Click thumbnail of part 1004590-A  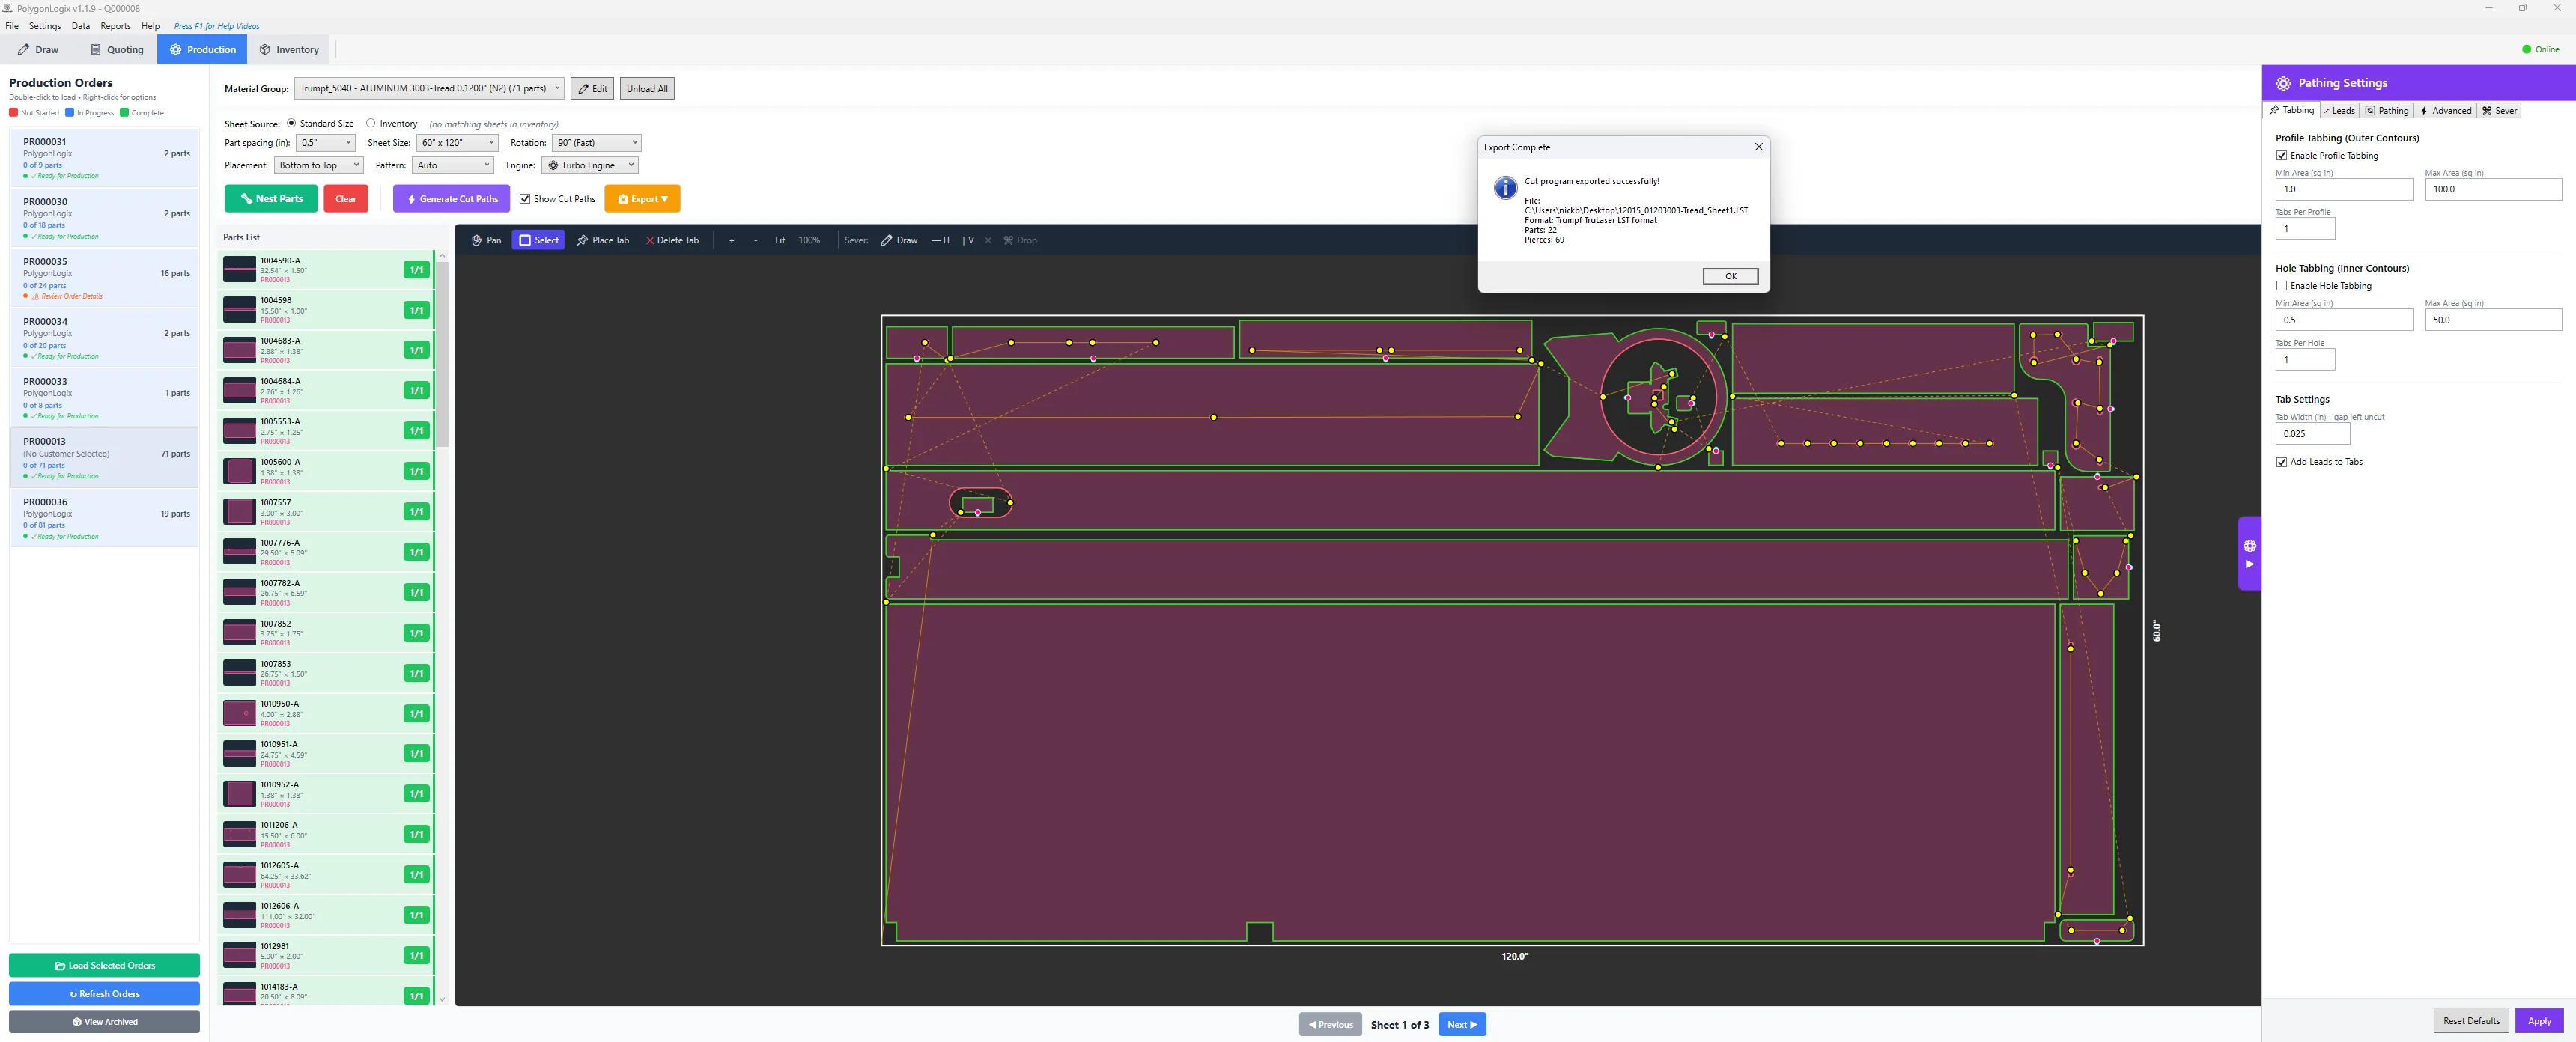(239, 269)
